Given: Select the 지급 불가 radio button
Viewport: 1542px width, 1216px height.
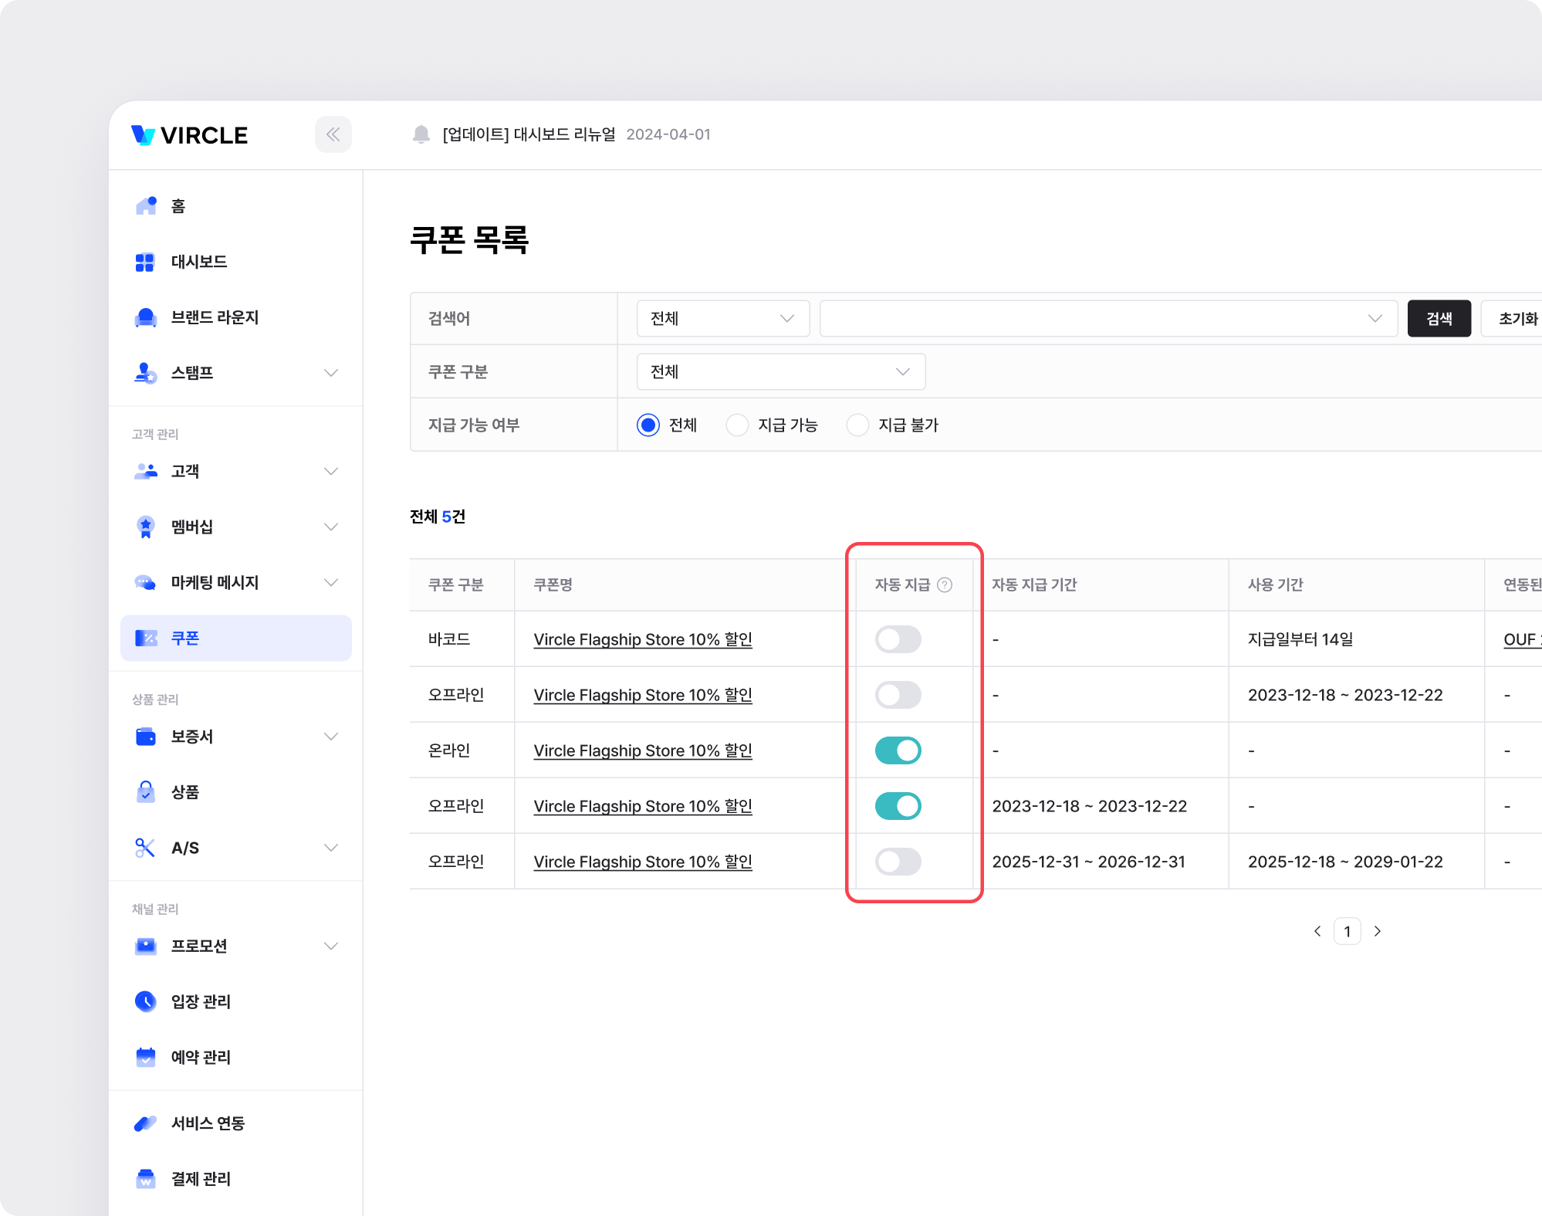Looking at the screenshot, I should coord(857,425).
